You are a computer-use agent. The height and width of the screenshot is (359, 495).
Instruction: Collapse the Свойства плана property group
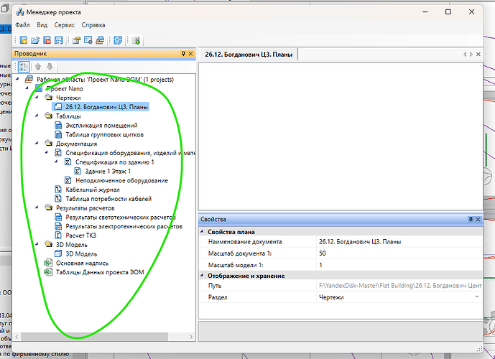coord(202,231)
